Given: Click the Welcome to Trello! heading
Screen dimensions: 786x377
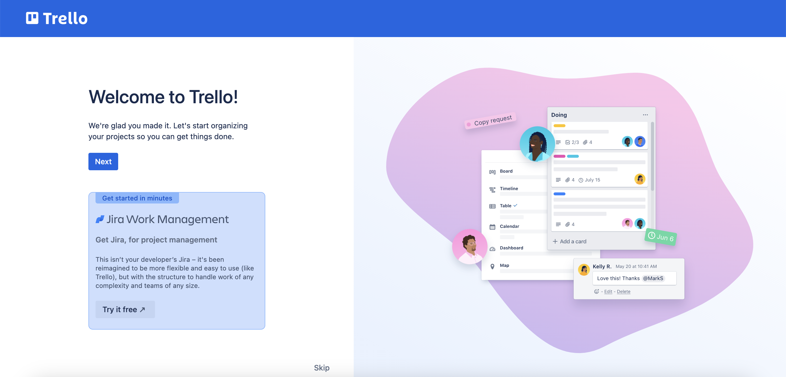Looking at the screenshot, I should click(x=163, y=97).
